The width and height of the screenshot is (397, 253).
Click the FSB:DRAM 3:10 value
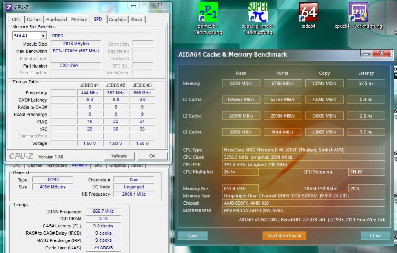103,219
